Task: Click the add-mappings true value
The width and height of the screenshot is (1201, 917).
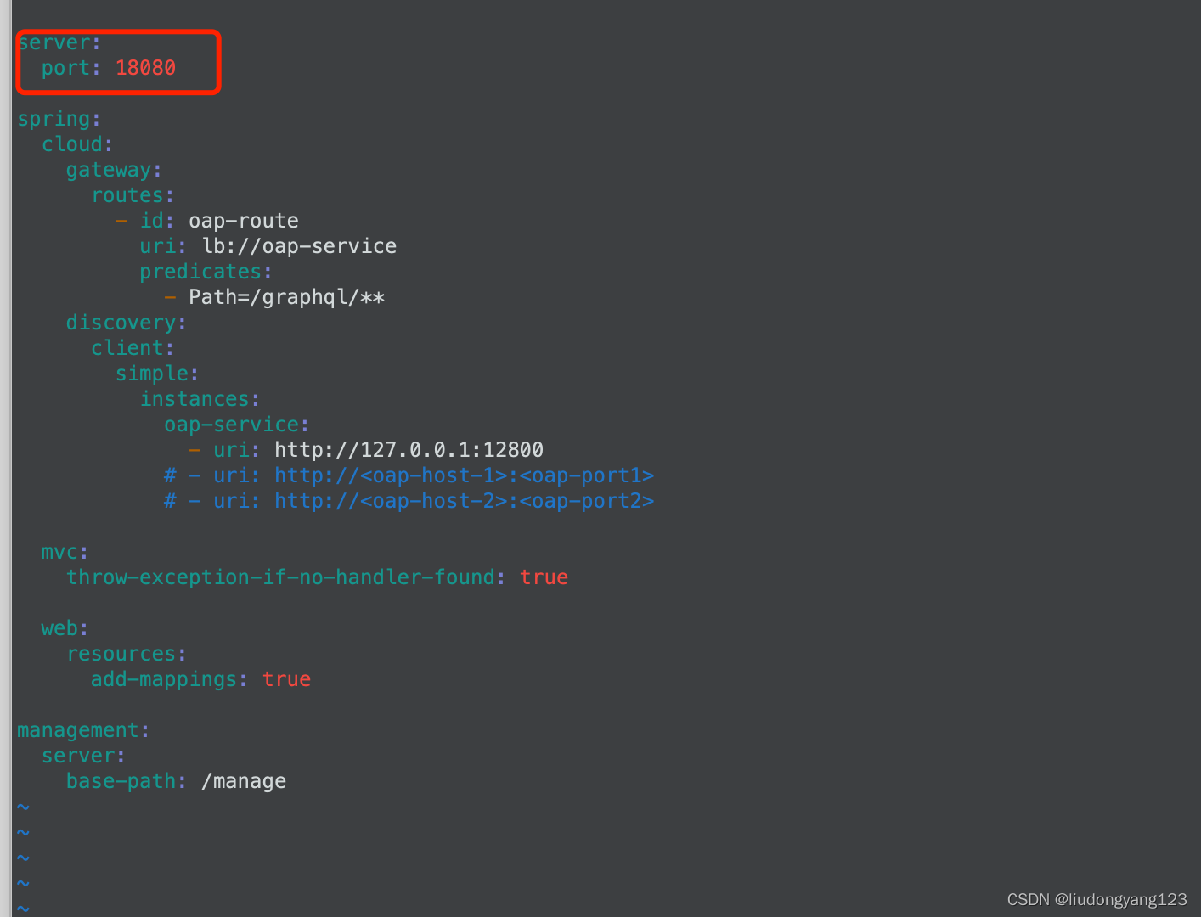Action: point(286,679)
